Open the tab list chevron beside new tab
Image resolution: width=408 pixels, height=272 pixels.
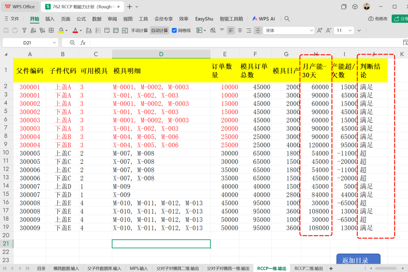tap(137, 7)
